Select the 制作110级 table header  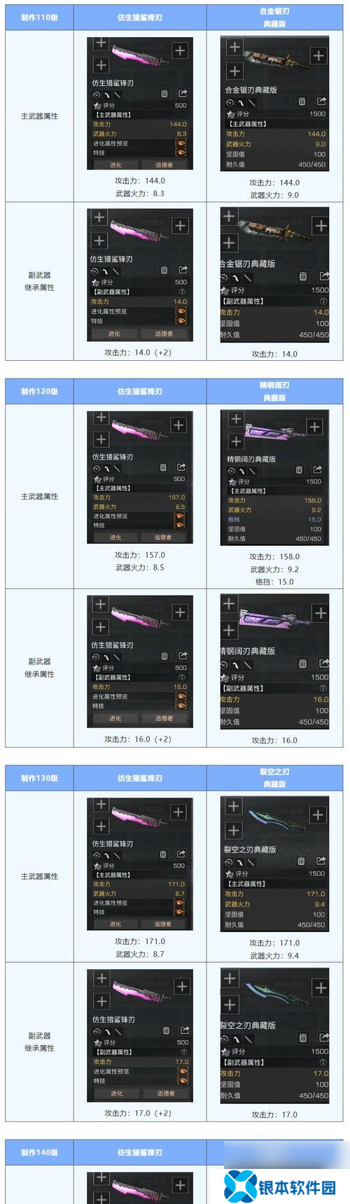(x=39, y=18)
